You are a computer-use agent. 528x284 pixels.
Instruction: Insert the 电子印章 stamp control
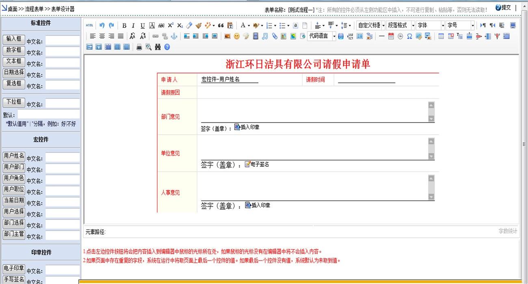[x=14, y=269]
